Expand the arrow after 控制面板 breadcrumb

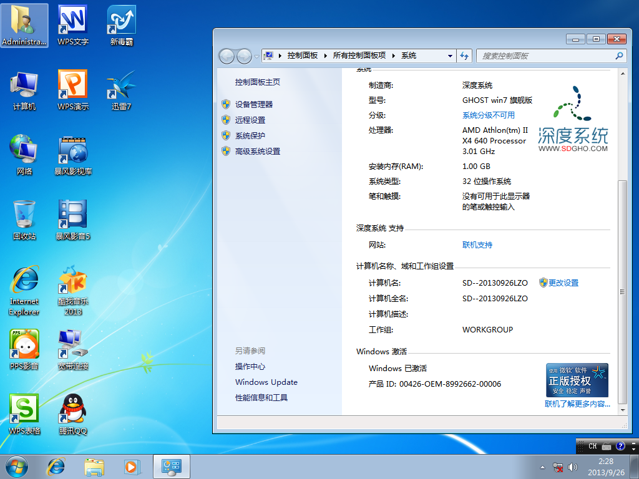(326, 56)
